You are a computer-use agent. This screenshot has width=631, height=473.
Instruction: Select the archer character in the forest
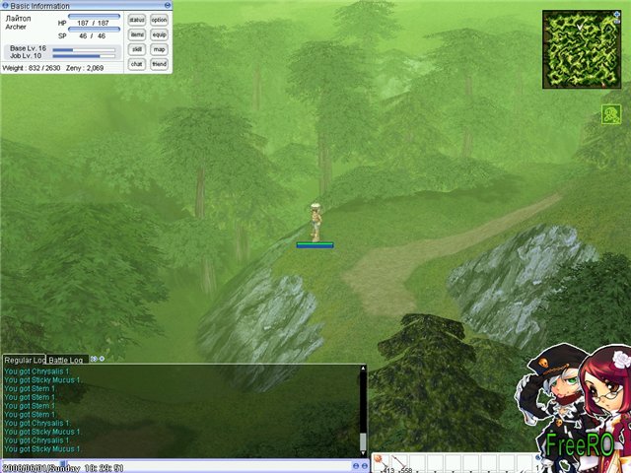(x=315, y=222)
